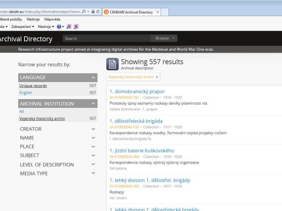Click the refresh page icon
The height and width of the screenshot is (211, 282).
(98, 11)
